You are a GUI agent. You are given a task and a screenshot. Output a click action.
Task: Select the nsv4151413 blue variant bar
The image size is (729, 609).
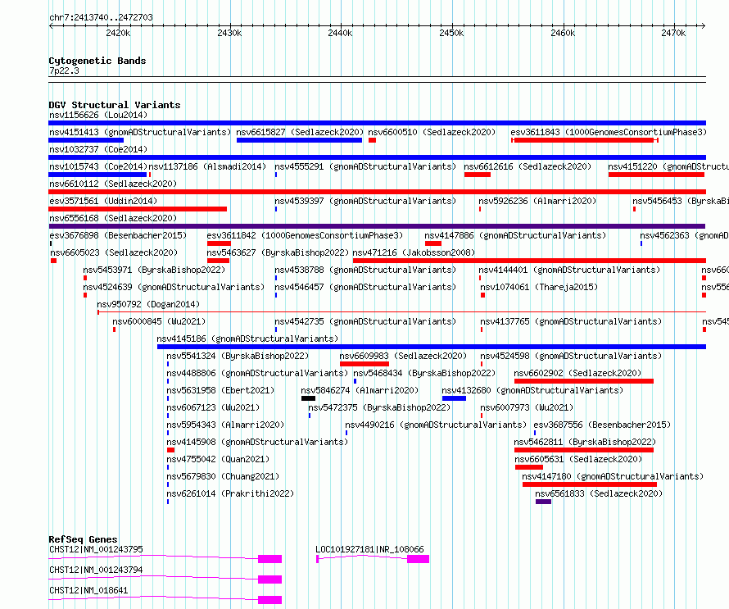tap(86, 140)
